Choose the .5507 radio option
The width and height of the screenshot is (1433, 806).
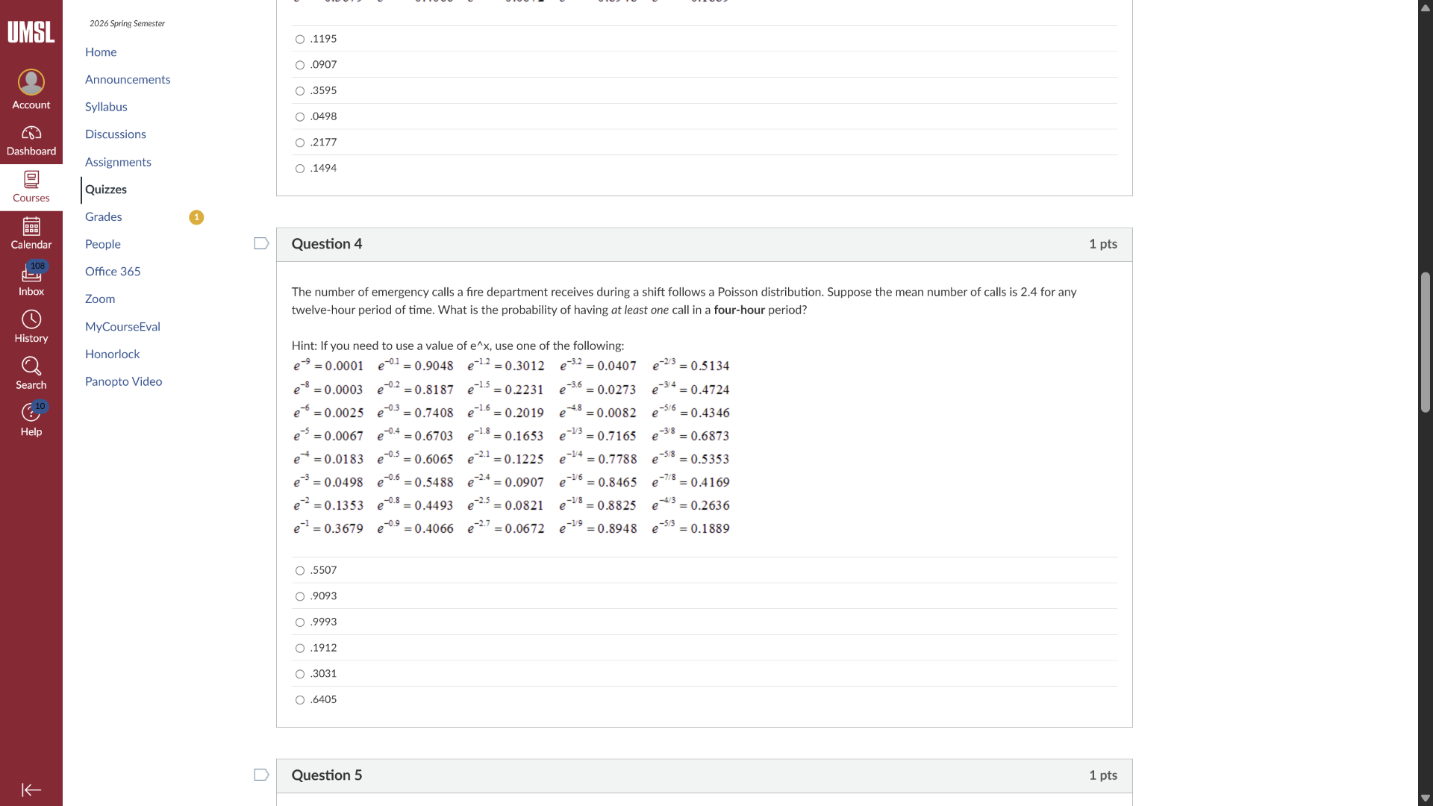point(300,571)
